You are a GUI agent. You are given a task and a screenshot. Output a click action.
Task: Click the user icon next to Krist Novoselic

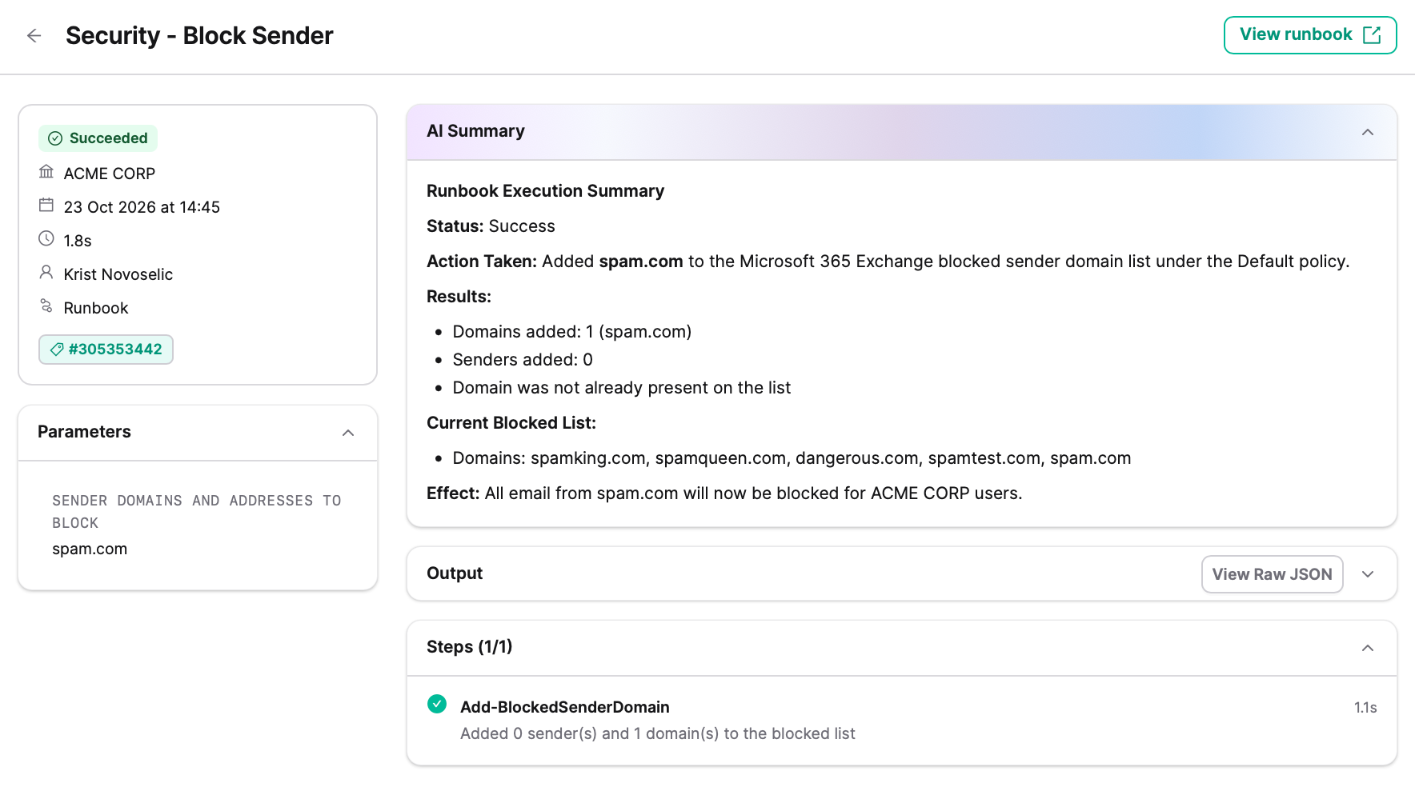[x=46, y=273]
